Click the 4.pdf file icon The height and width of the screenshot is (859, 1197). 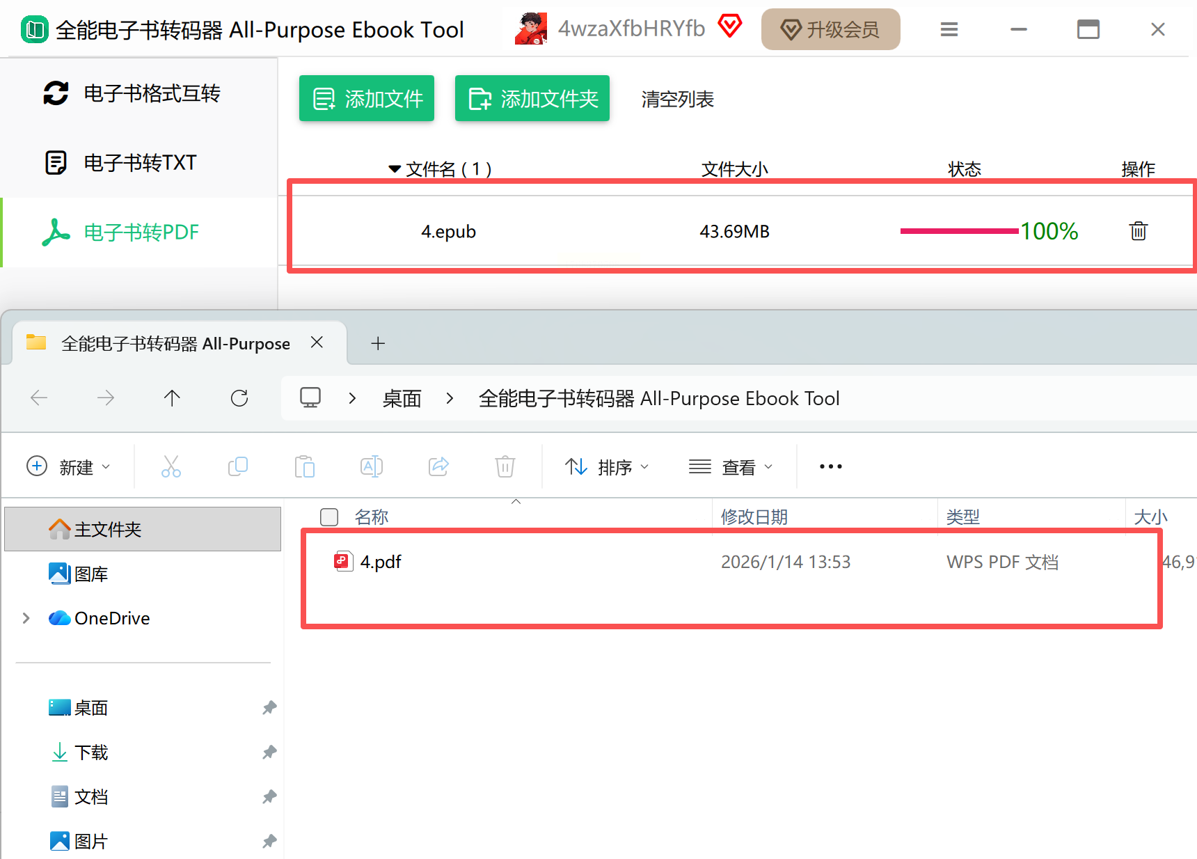[343, 561]
